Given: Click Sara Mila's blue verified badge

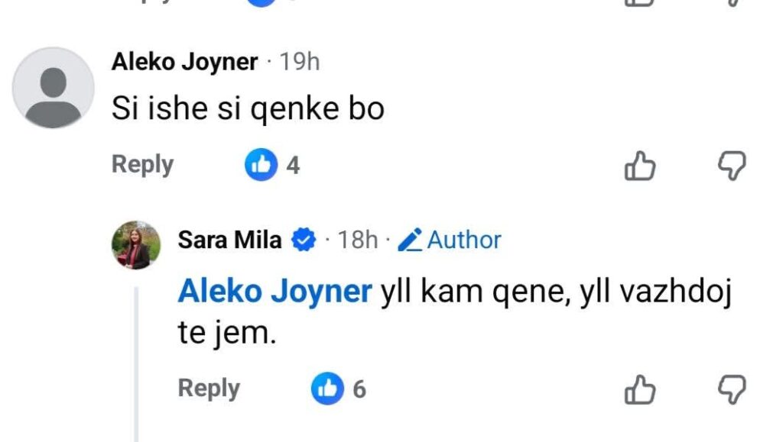Looking at the screenshot, I should pos(304,241).
